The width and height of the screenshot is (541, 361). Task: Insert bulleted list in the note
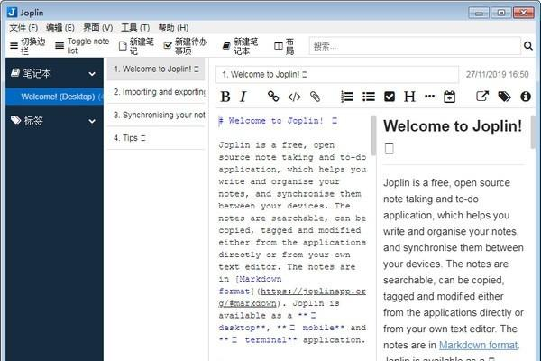pyautogui.click(x=369, y=97)
